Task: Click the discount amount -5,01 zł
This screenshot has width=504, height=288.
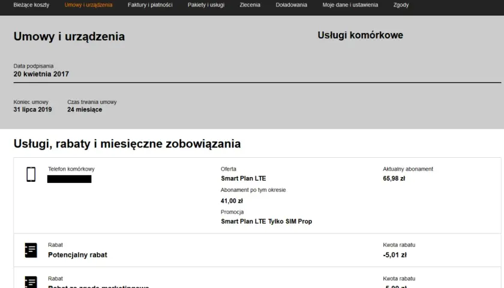Action: click(395, 255)
